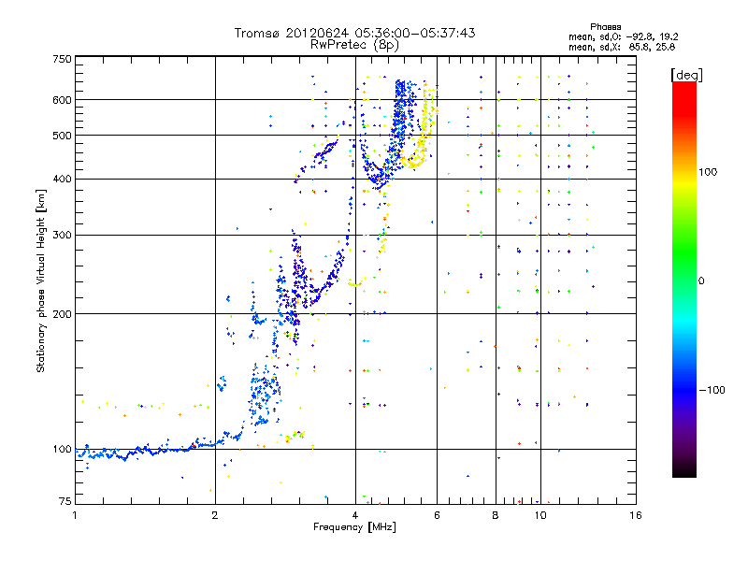Click the y-axis tick label '75'
The image size is (748, 561).
coord(65,501)
